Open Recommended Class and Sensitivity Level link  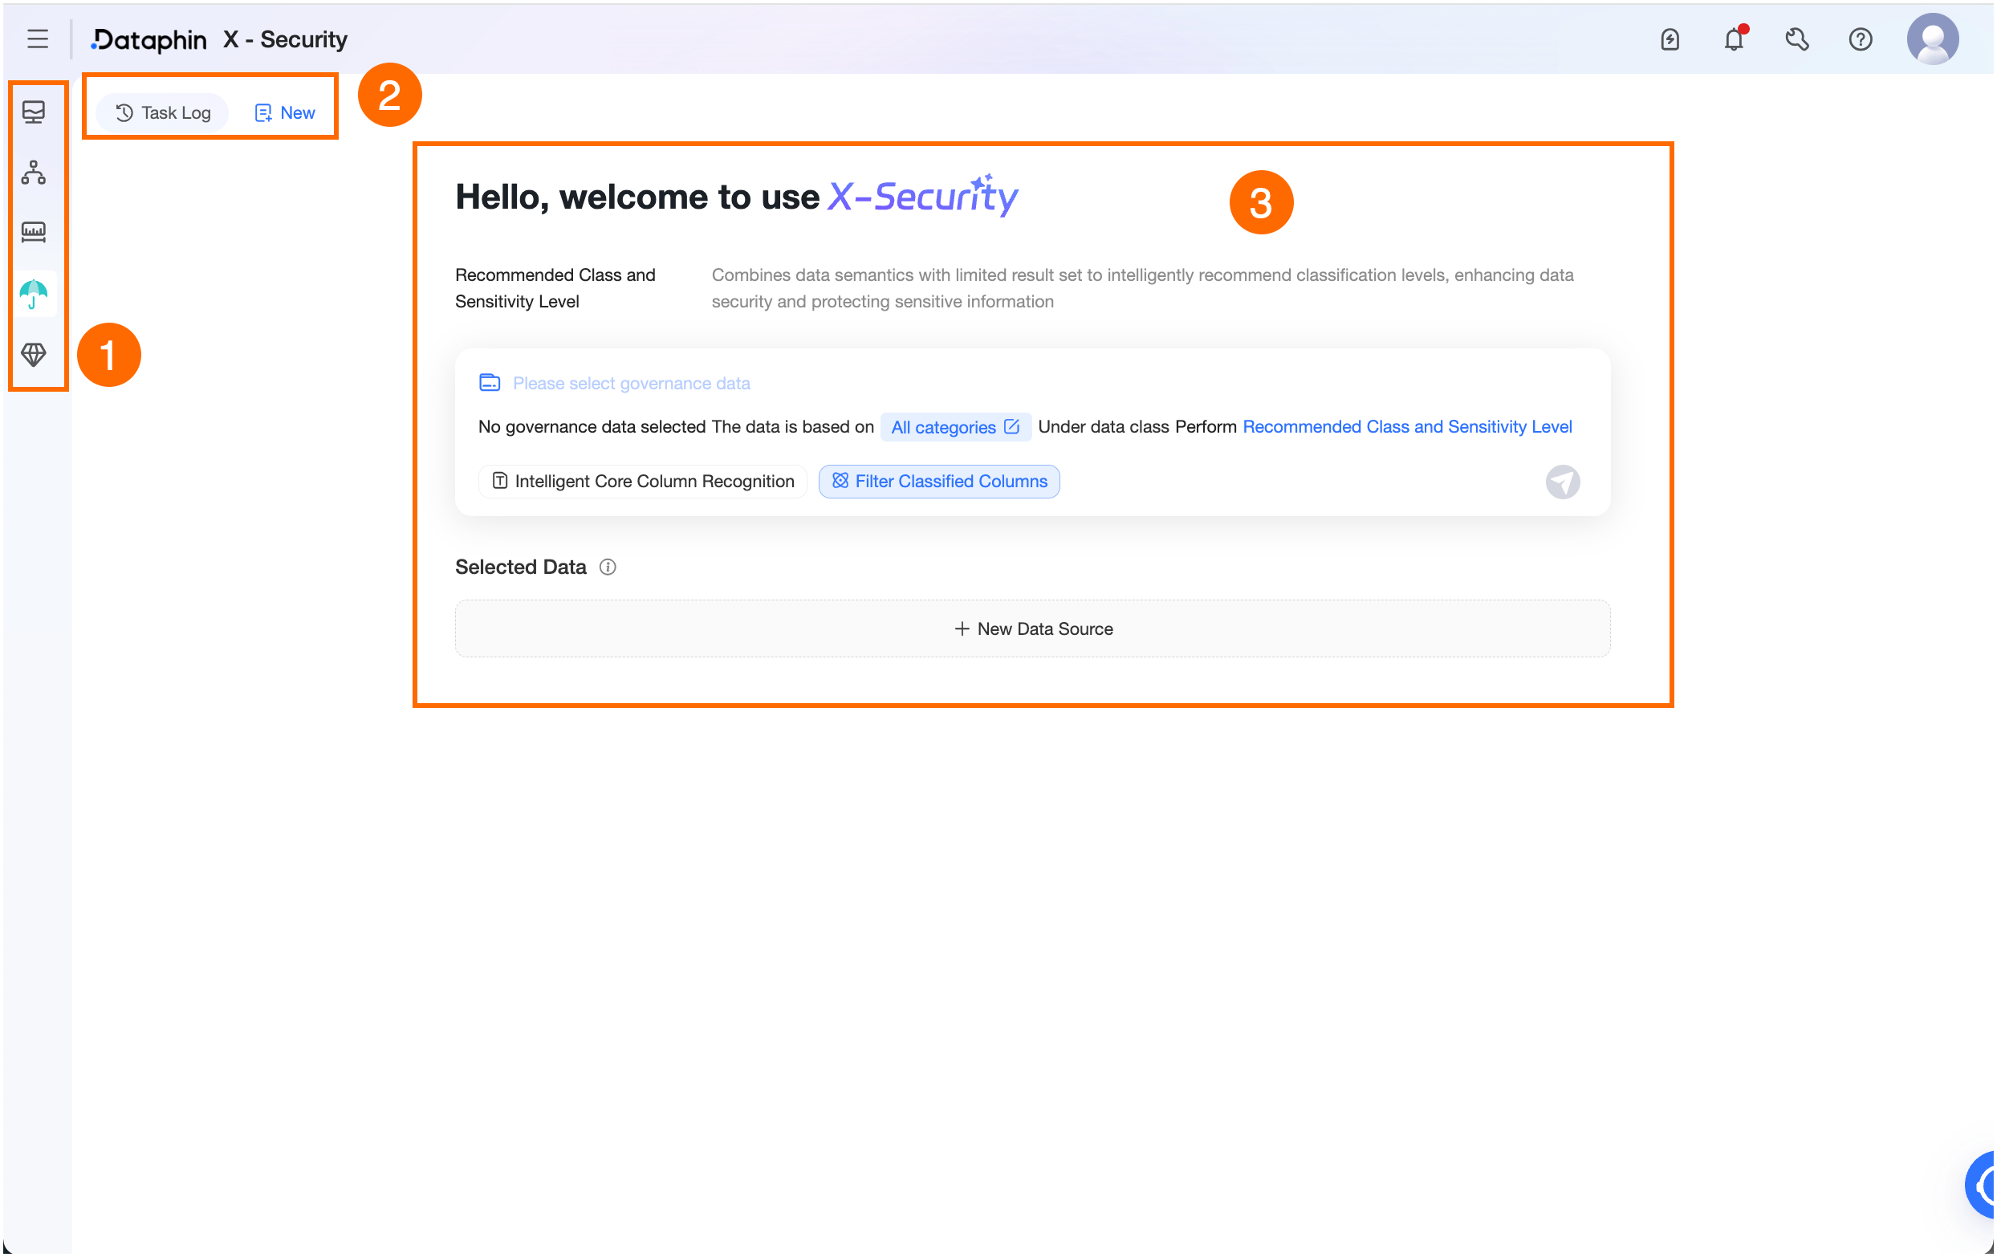(x=1406, y=427)
